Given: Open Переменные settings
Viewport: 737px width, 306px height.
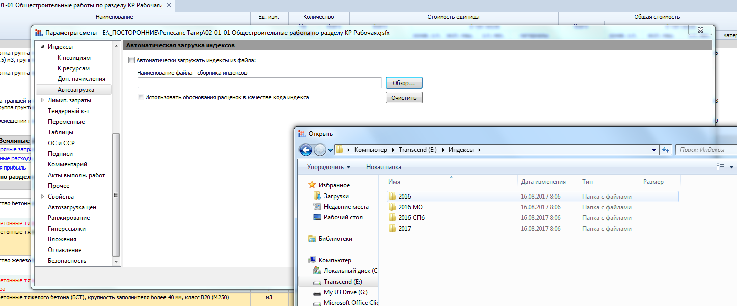Looking at the screenshot, I should coord(66,122).
